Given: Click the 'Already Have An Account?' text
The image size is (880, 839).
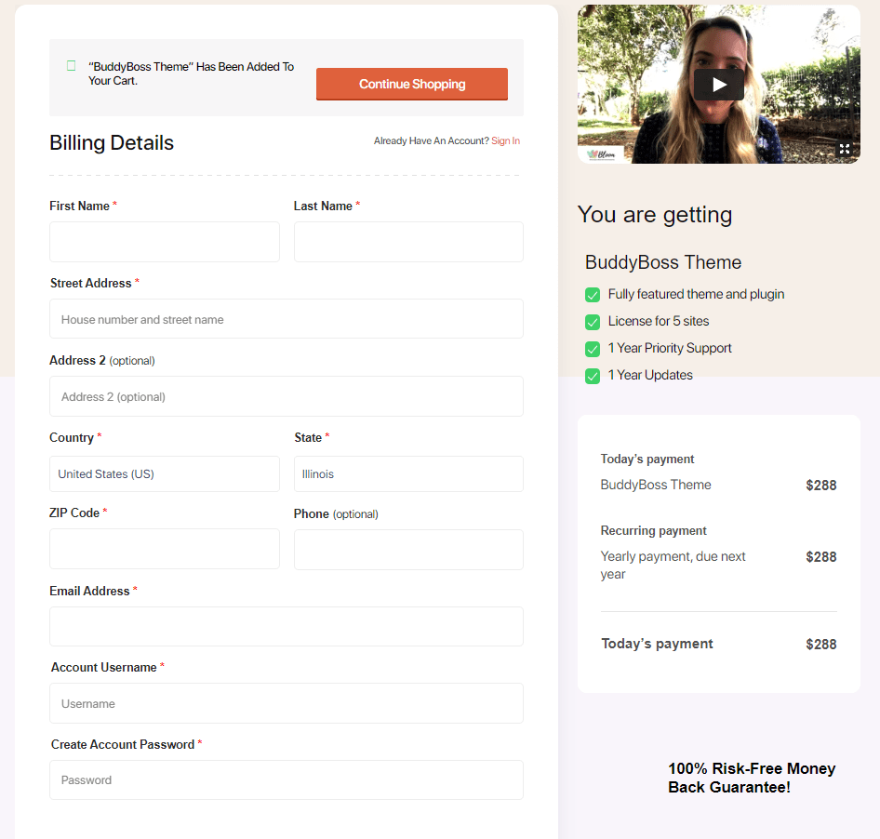Looking at the screenshot, I should 432,140.
